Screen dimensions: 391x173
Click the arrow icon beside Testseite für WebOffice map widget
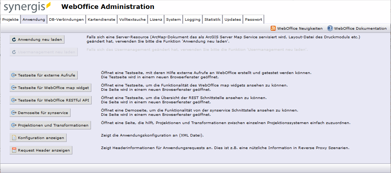(14, 88)
